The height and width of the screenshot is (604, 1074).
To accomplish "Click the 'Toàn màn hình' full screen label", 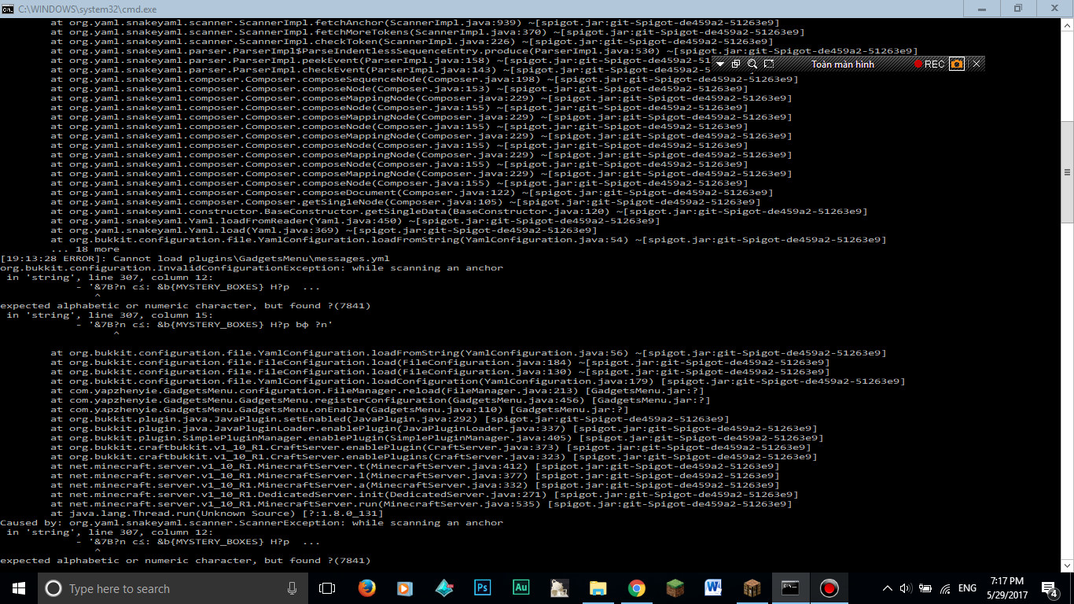I will pyautogui.click(x=843, y=64).
